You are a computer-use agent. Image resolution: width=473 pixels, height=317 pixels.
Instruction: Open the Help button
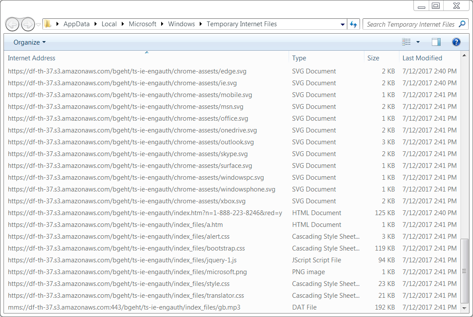(456, 42)
